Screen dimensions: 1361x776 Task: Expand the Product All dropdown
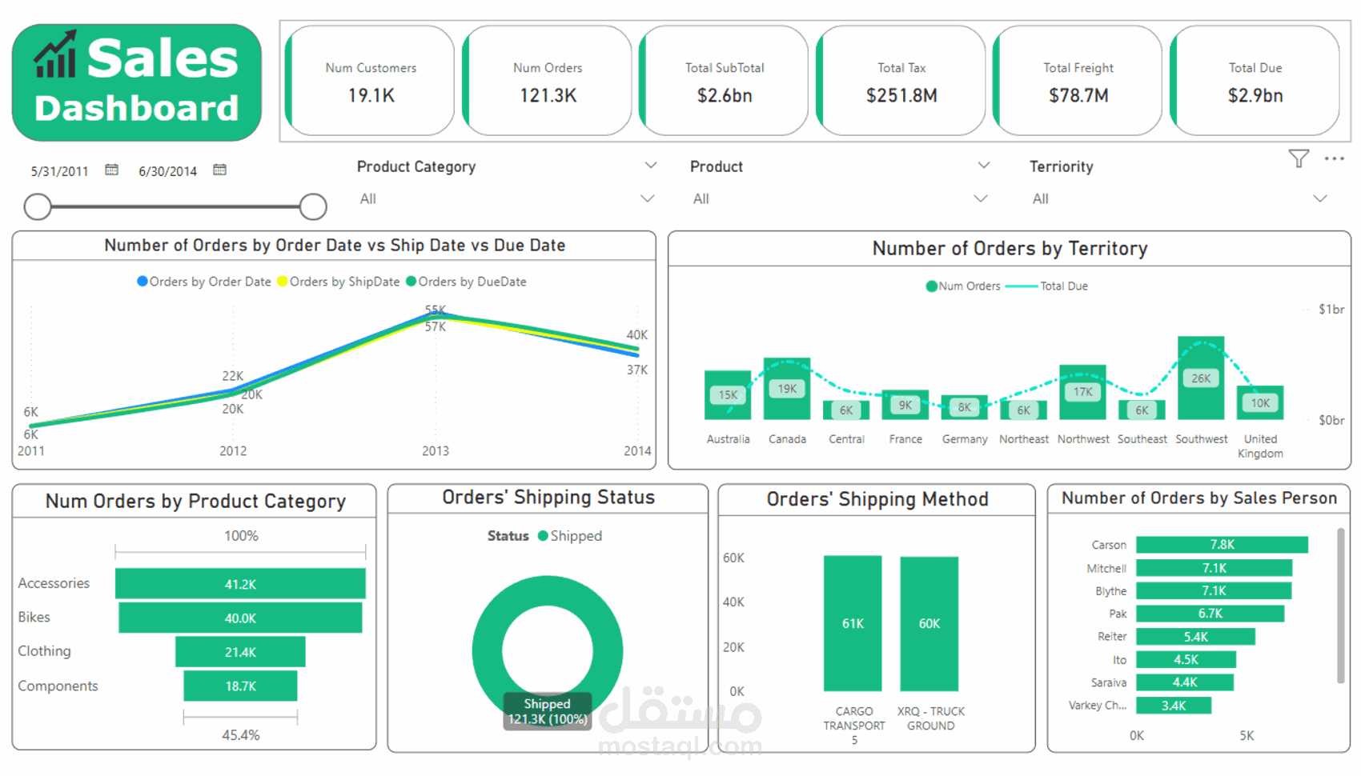pos(981,198)
